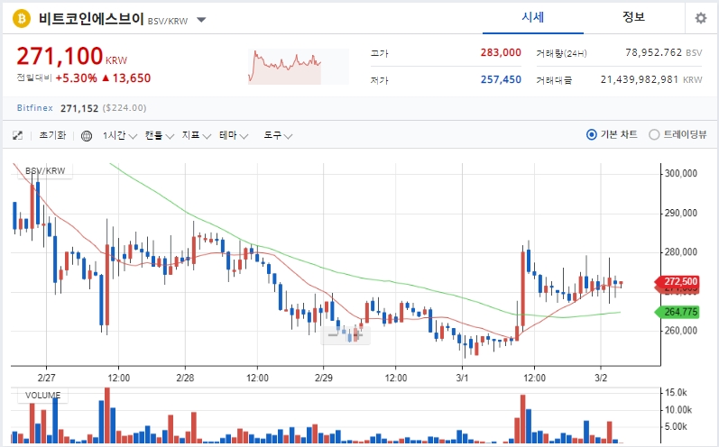The height and width of the screenshot is (447, 719).
Task: Click the globe timezone icon
Action: tap(87, 136)
